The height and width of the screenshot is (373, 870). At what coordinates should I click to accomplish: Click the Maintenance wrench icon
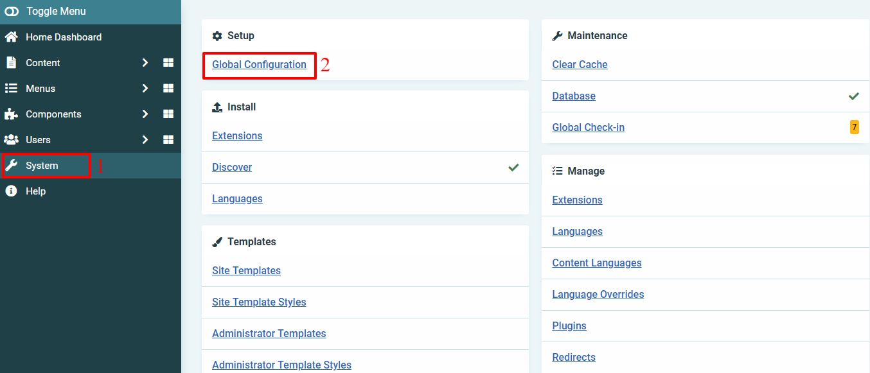coord(557,35)
